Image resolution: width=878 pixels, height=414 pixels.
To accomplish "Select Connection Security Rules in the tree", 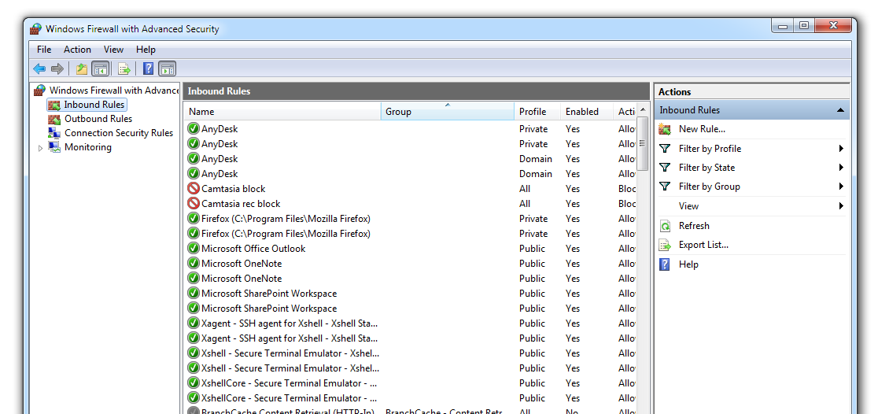I will tap(119, 133).
